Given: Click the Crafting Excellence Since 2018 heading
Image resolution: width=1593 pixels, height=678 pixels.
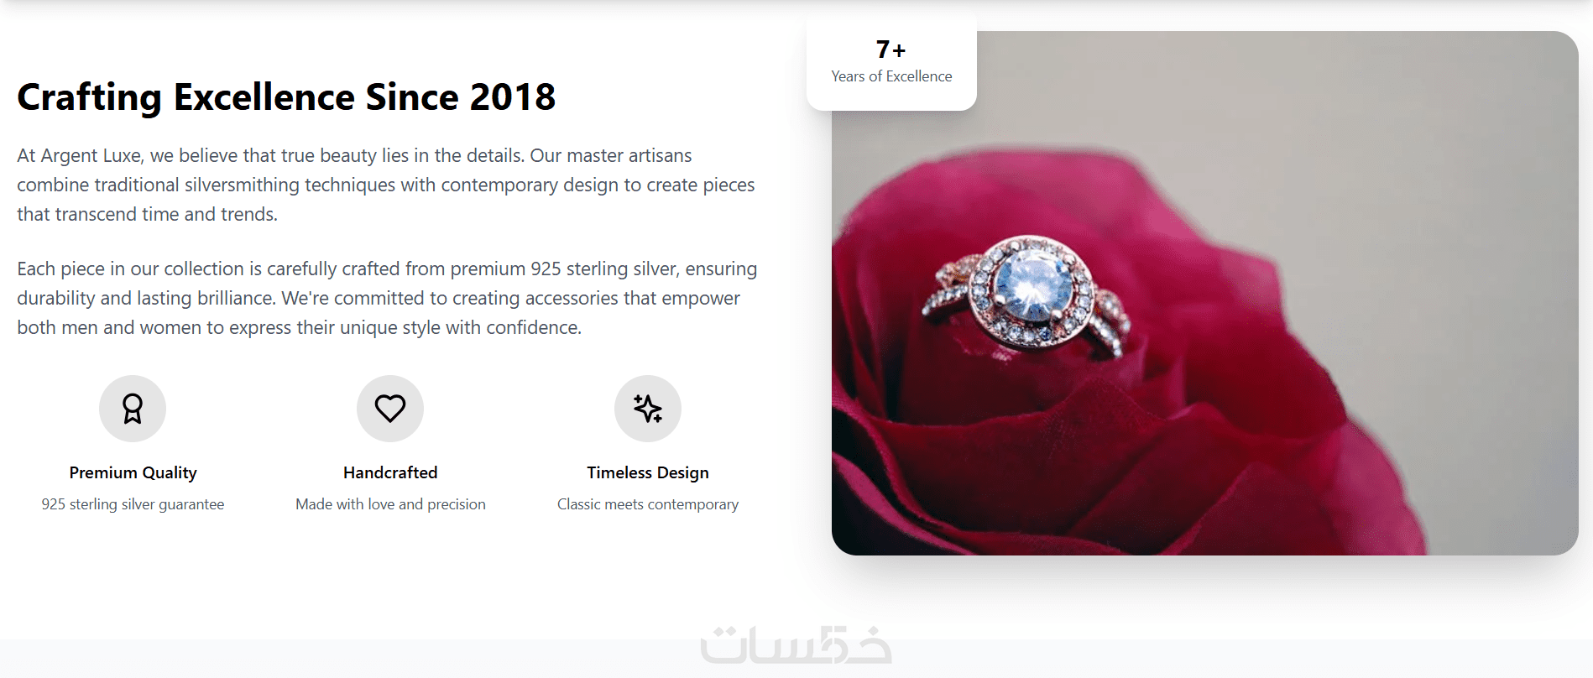Looking at the screenshot, I should point(286,97).
